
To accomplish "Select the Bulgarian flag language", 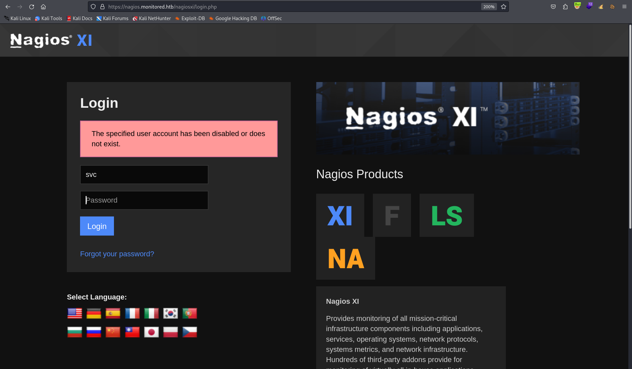I will (75, 332).
